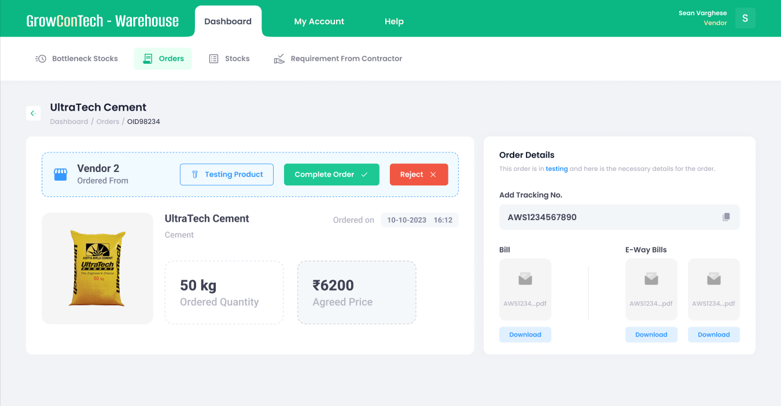
Task: Switch to Orders section
Action: pos(163,58)
